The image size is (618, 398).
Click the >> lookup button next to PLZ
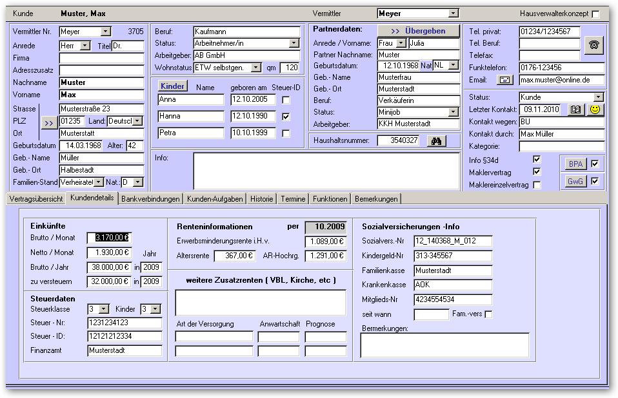[x=48, y=122]
